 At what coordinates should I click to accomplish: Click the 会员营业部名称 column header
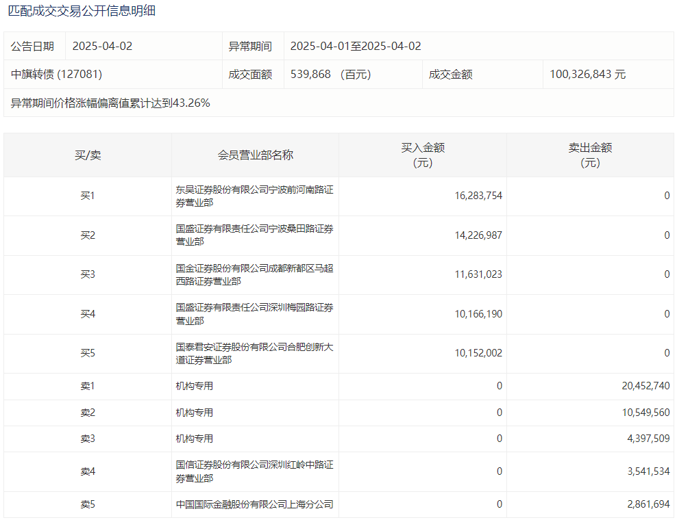(x=255, y=155)
